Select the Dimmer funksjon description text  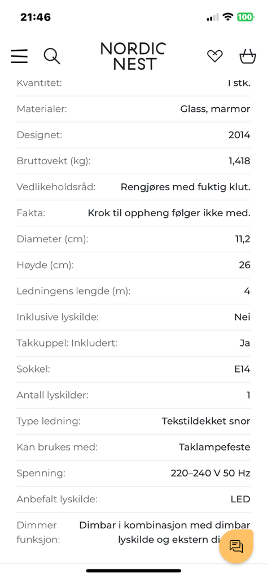click(165, 532)
